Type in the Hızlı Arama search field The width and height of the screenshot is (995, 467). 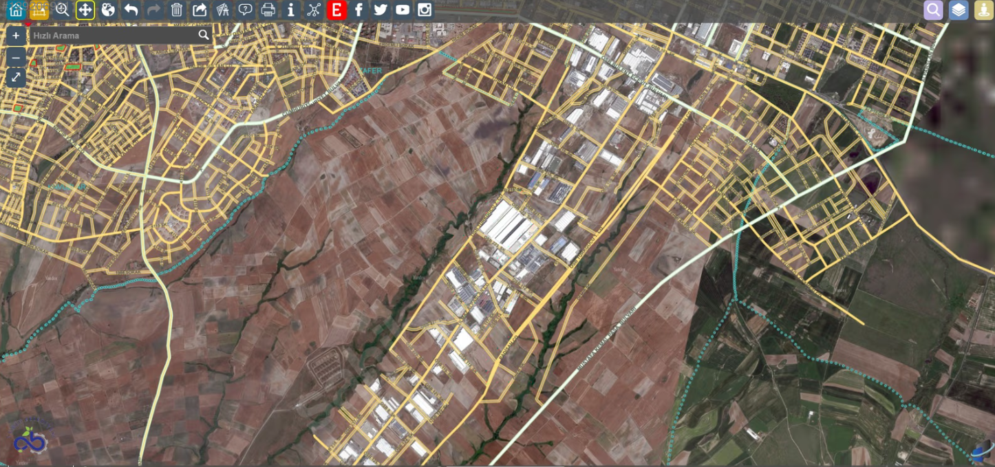point(114,35)
